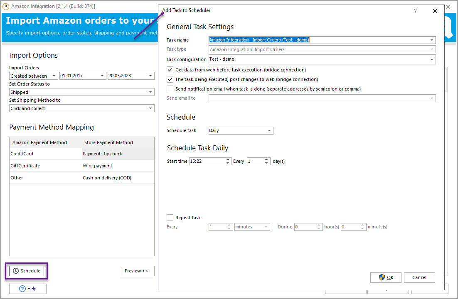Increase the Every day(s) stepper value
The width and height of the screenshot is (458, 299).
[267, 159]
